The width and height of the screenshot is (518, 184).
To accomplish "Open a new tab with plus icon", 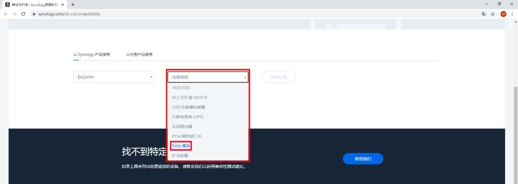I will [73, 5].
